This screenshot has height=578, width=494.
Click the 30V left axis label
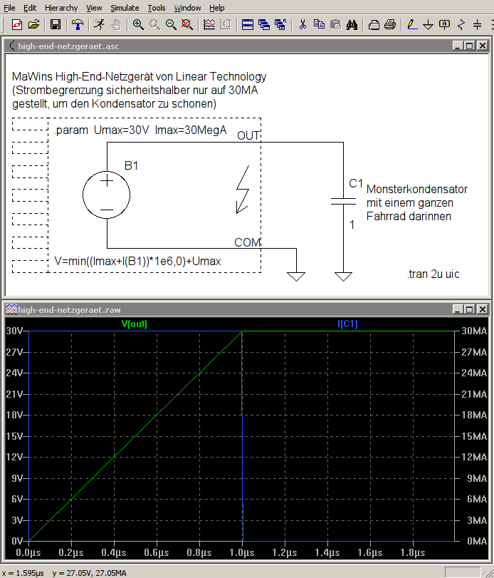point(14,331)
